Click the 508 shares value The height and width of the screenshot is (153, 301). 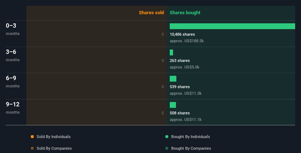(180, 113)
